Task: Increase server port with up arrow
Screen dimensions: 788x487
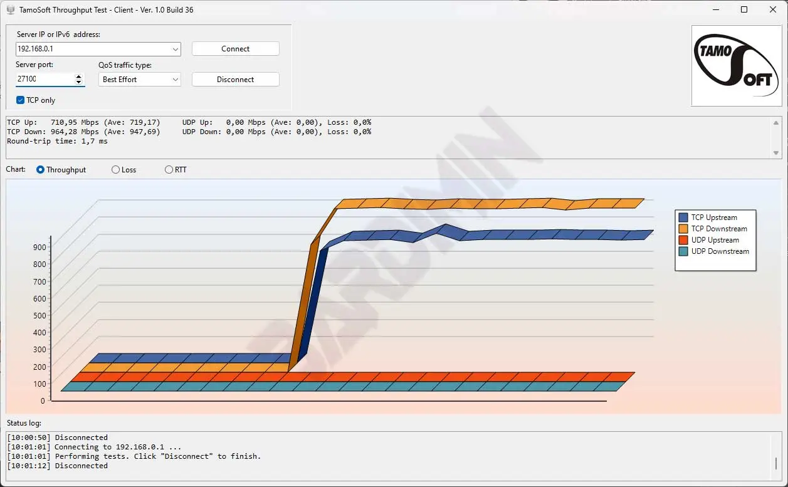Action: tap(78, 76)
